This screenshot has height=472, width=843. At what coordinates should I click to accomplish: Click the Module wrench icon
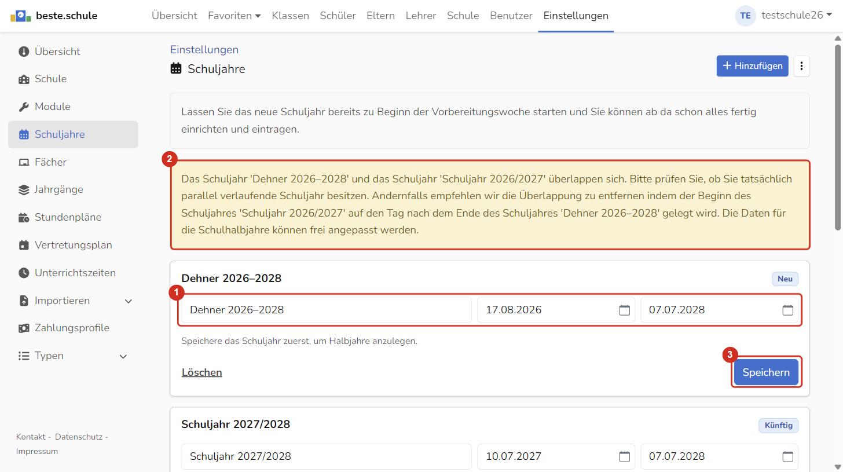(24, 107)
